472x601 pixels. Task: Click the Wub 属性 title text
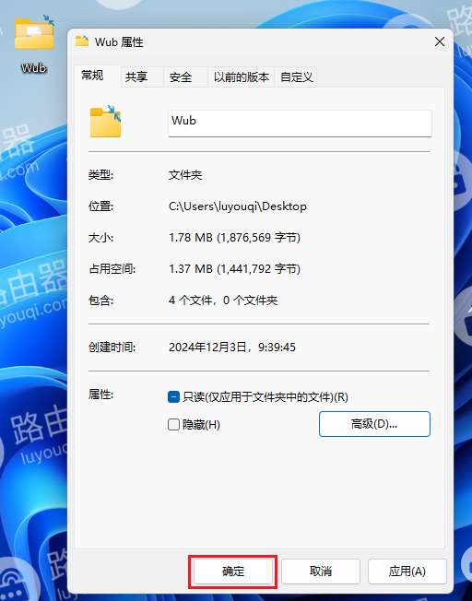coord(119,41)
